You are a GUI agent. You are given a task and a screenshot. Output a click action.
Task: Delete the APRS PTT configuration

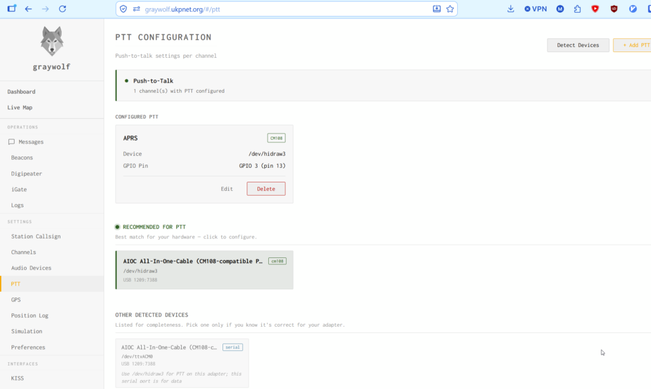[266, 189]
